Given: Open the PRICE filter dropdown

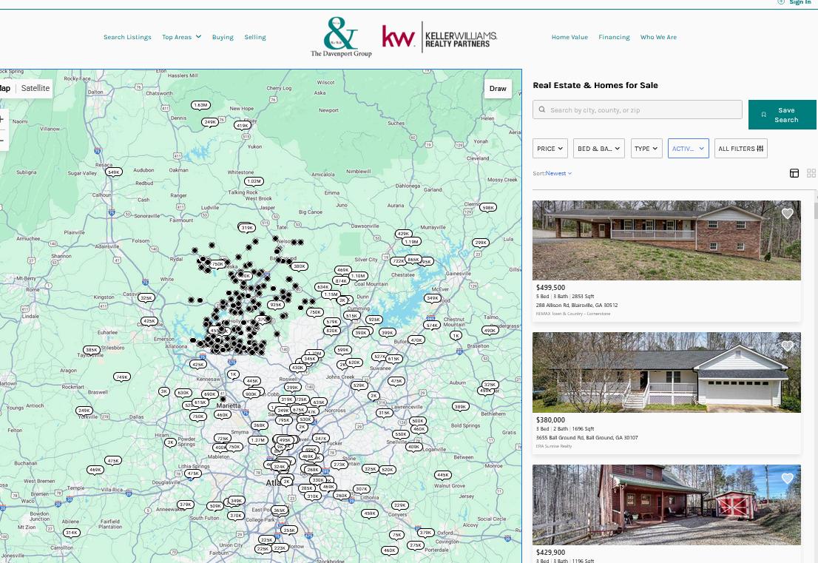Looking at the screenshot, I should pos(550,149).
